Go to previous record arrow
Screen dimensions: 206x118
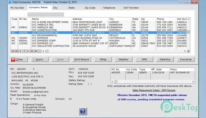(20, 51)
